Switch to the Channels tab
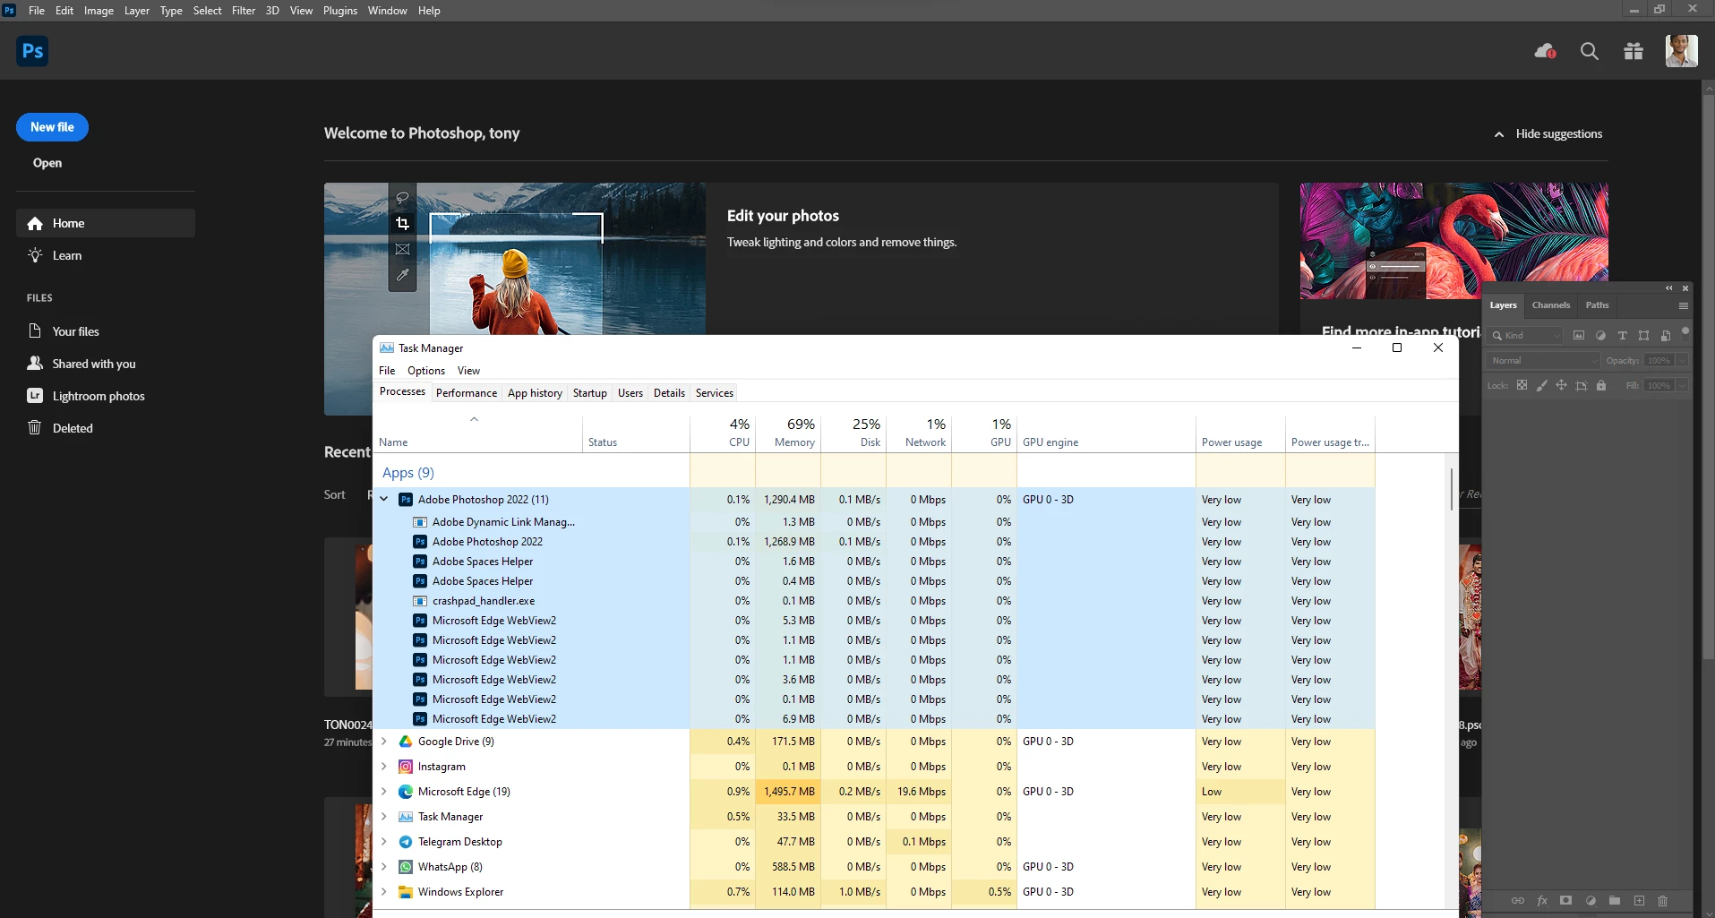Image resolution: width=1715 pixels, height=918 pixels. (x=1551, y=305)
